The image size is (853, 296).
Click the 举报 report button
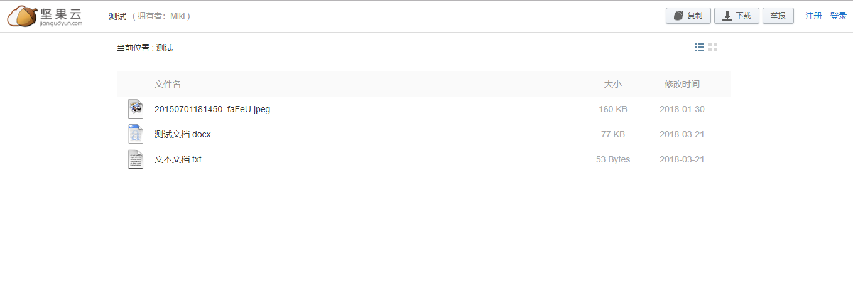coord(778,16)
